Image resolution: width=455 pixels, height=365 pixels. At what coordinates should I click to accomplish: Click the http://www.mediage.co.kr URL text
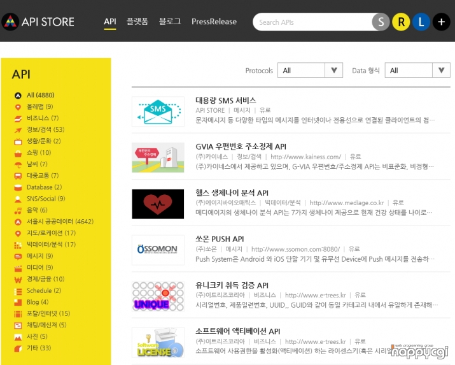346,203
